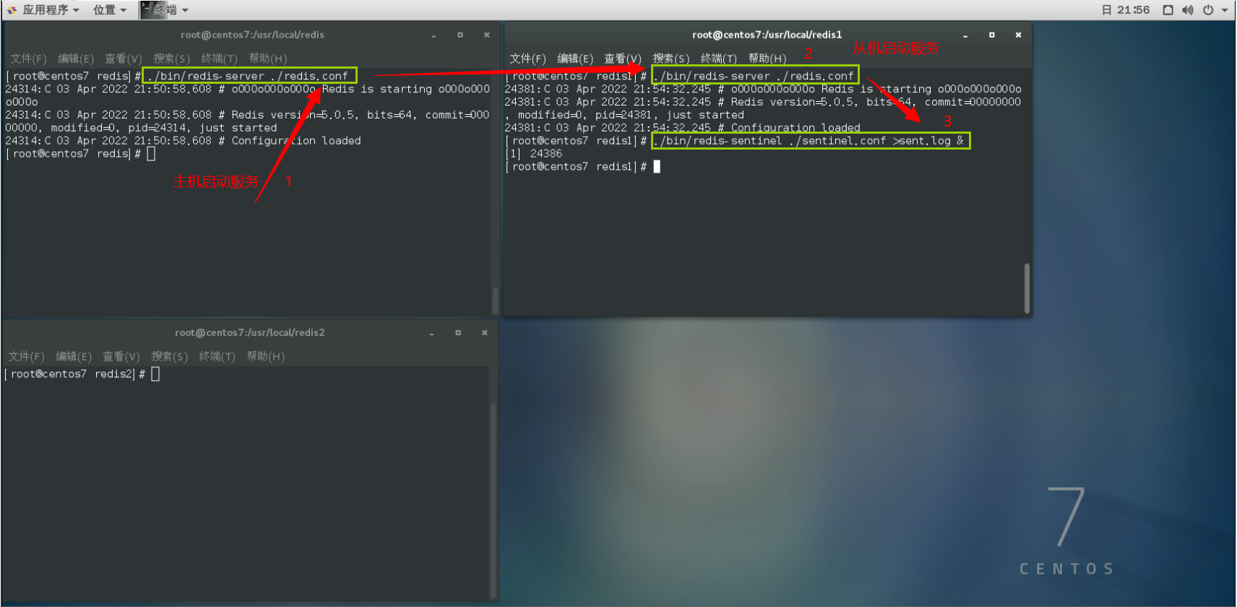Click the last prompt cursor in redis1 terminal
1237x607 pixels.
pyautogui.click(x=657, y=167)
